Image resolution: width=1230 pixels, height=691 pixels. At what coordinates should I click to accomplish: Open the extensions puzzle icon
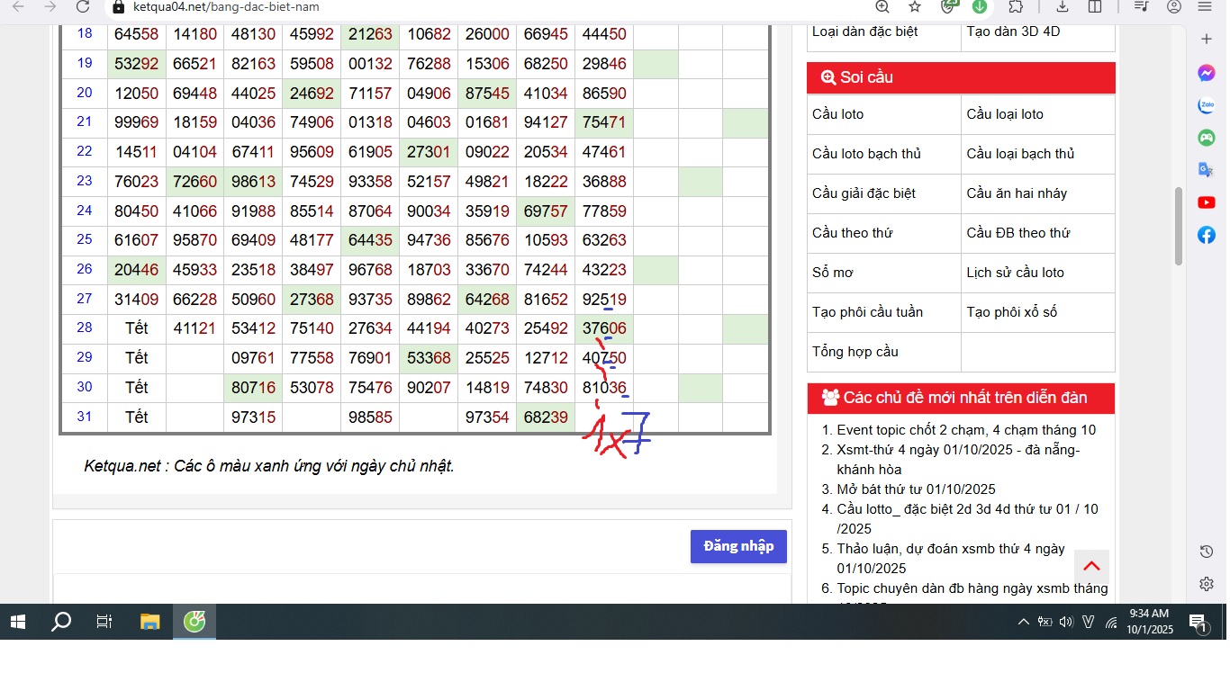click(x=1016, y=7)
